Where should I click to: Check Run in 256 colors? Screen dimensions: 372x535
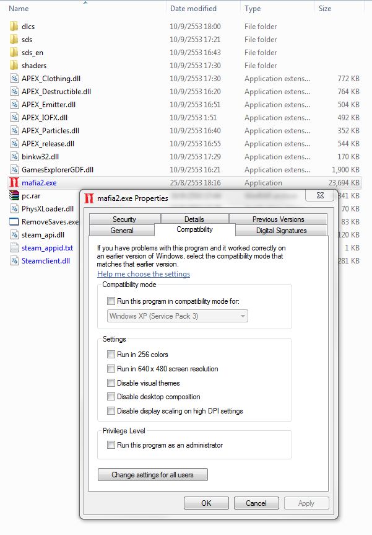coord(111,354)
